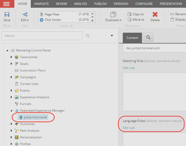This screenshot has height=146, width=186.
Task: Click the Delete red X icon
Action: [155, 15]
